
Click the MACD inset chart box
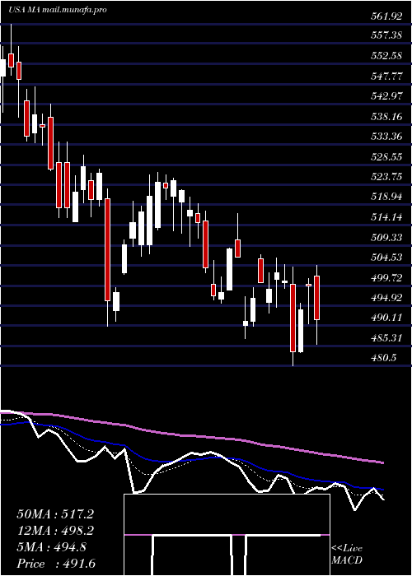pyautogui.click(x=227, y=535)
